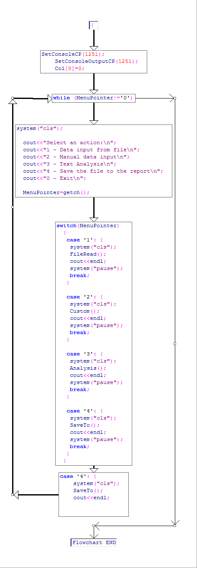Click the arrowhead entering the while loop box
The height and width of the screenshot is (568, 197).
(50, 99)
